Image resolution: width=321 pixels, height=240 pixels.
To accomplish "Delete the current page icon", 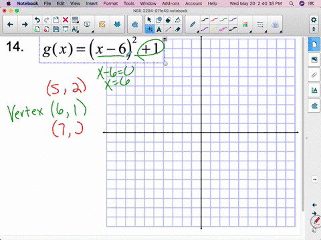I will click(46, 29).
